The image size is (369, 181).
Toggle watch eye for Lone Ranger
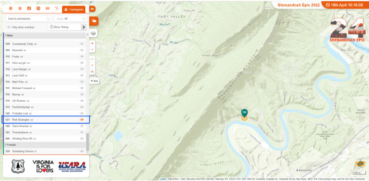[82, 69]
